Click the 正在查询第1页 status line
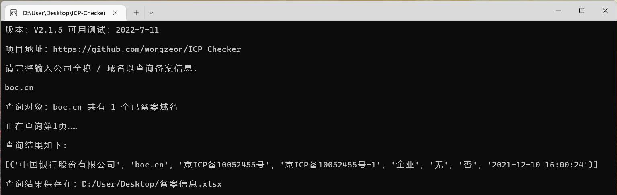The height and width of the screenshot is (195, 617). [41, 126]
